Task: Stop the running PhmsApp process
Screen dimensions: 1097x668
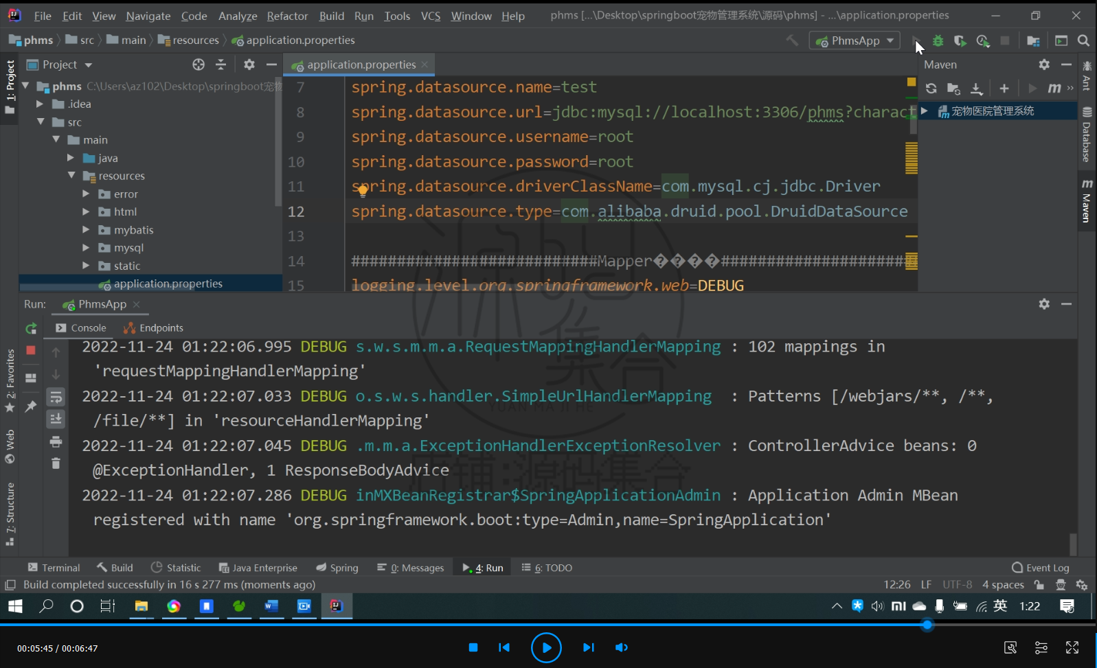Action: point(31,350)
